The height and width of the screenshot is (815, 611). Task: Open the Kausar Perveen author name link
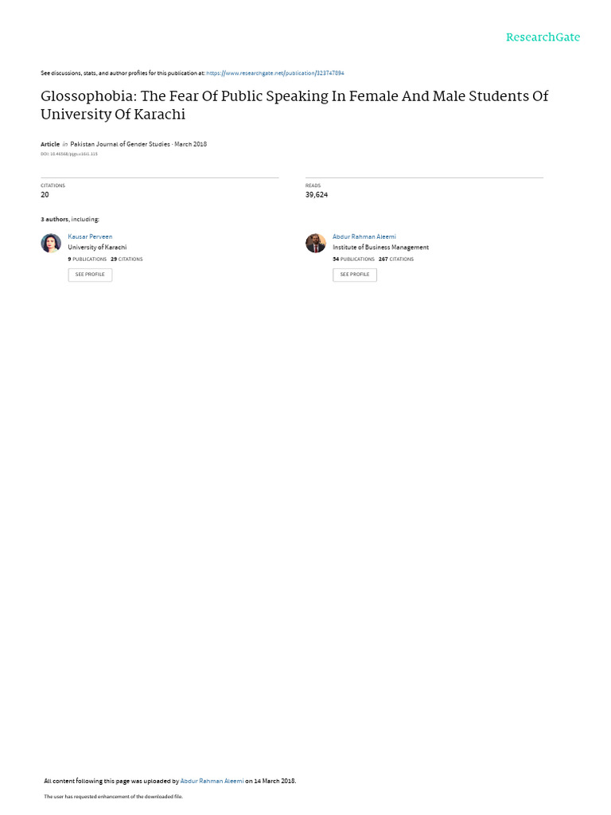pos(90,236)
